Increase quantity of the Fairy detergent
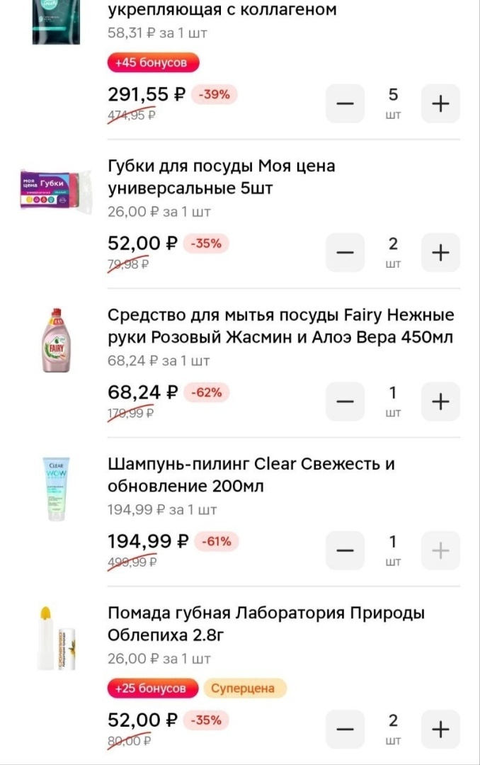 point(440,401)
